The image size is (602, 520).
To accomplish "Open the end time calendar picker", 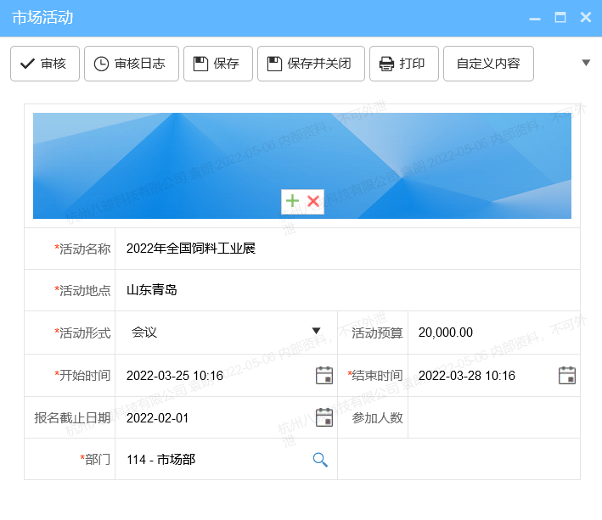I will (x=566, y=375).
